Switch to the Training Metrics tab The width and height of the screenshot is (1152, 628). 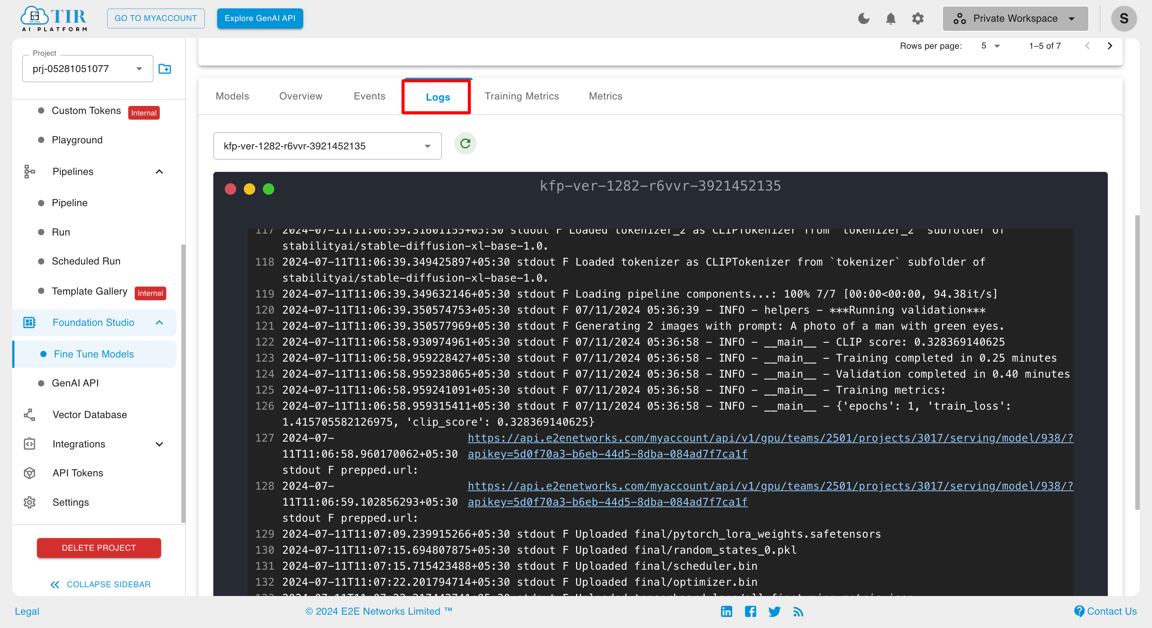[522, 96]
